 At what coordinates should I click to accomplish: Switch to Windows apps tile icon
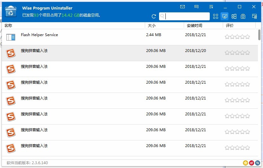[234, 16]
